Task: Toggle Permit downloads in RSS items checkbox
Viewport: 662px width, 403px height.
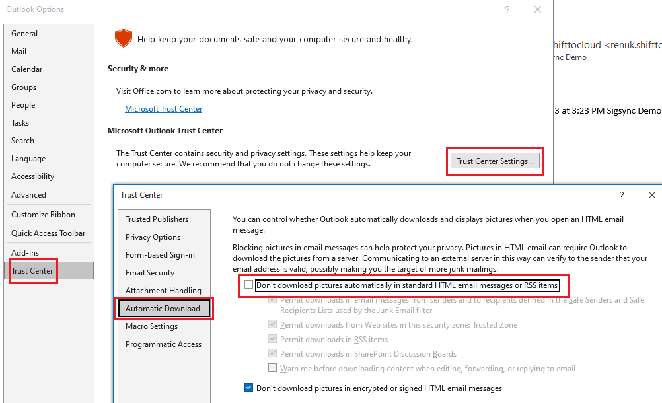Action: pos(273,340)
